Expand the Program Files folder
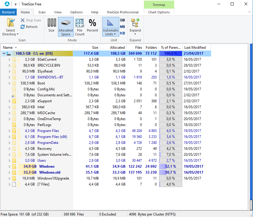This screenshot has width=253, height=217. (9, 131)
